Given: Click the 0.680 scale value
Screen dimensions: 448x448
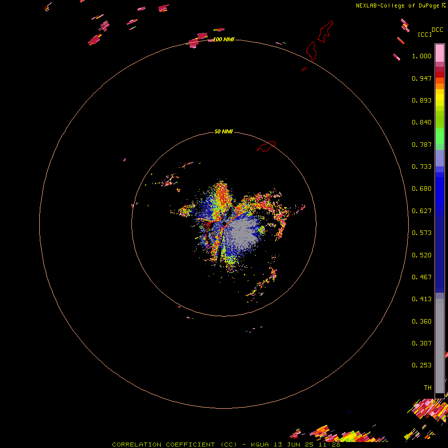Looking at the screenshot, I should [x=422, y=189].
